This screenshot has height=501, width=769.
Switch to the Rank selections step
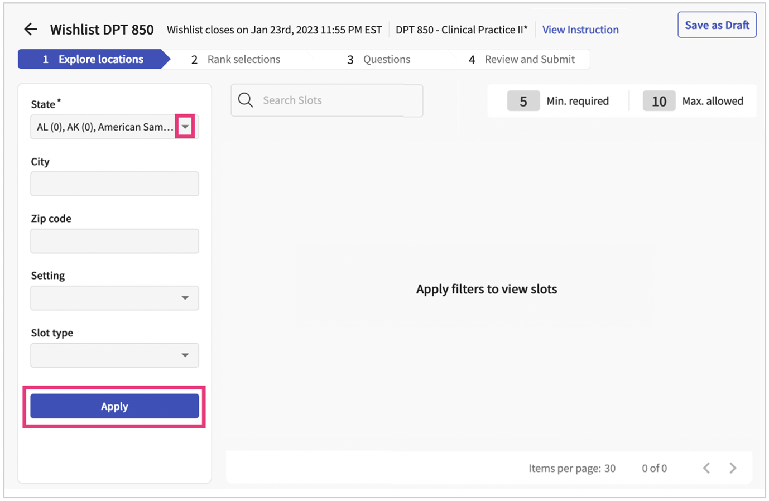point(243,59)
